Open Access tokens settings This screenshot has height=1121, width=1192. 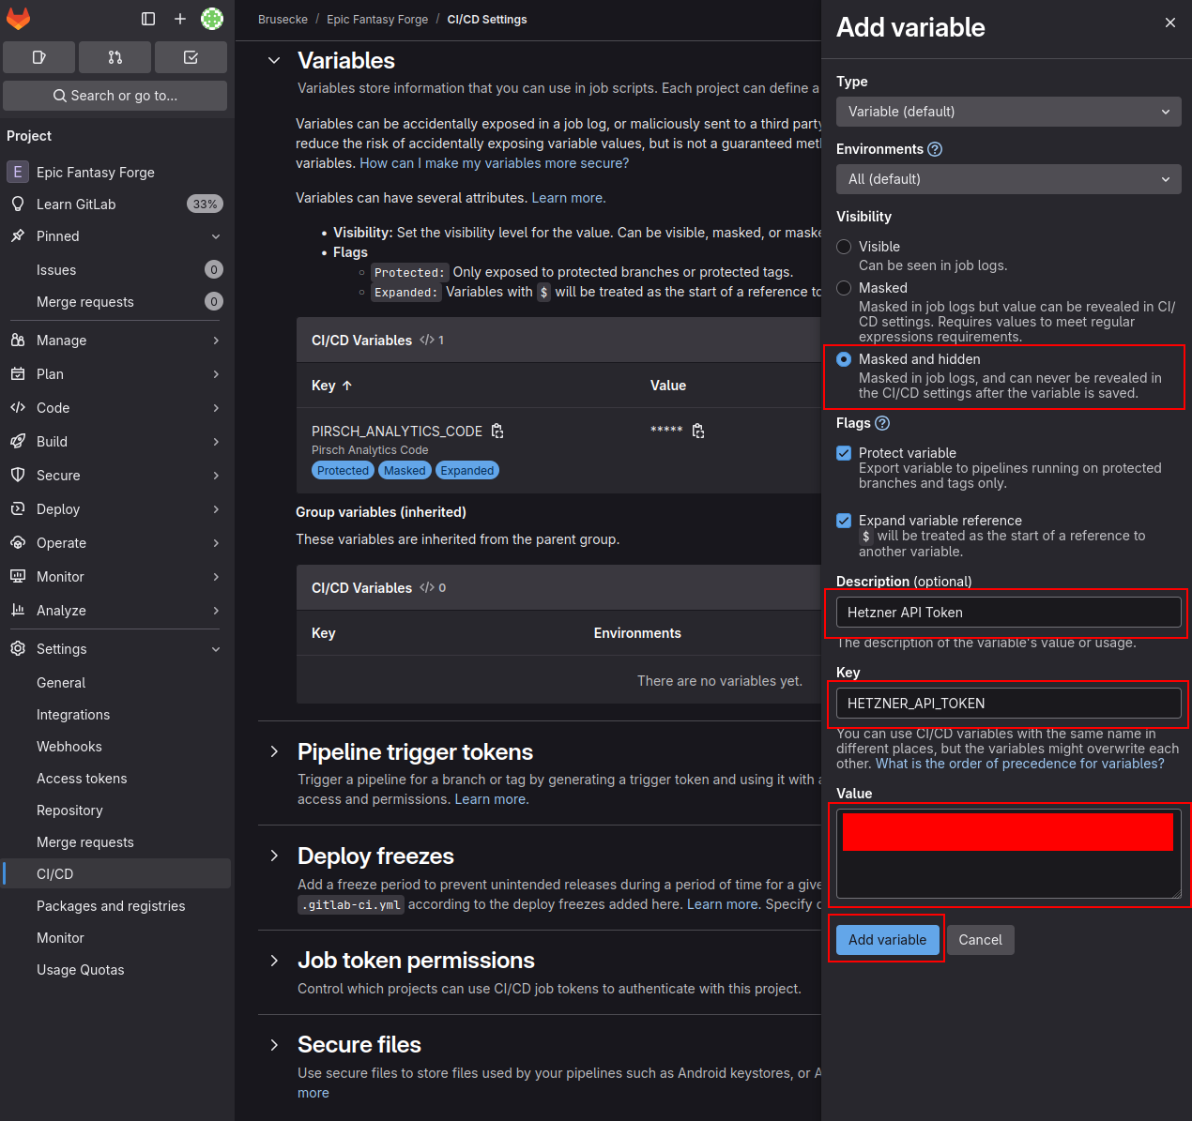click(115, 779)
